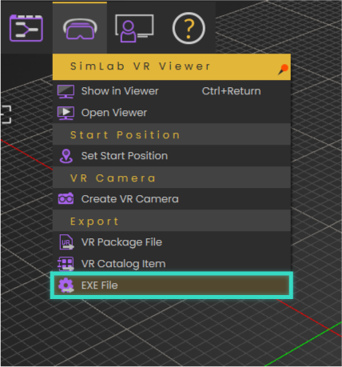
Task: Select Open Viewer
Action: click(x=172, y=113)
